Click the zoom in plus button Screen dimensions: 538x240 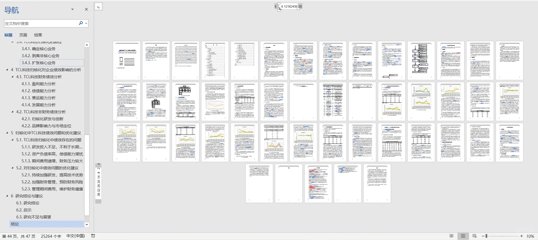click(x=521, y=236)
